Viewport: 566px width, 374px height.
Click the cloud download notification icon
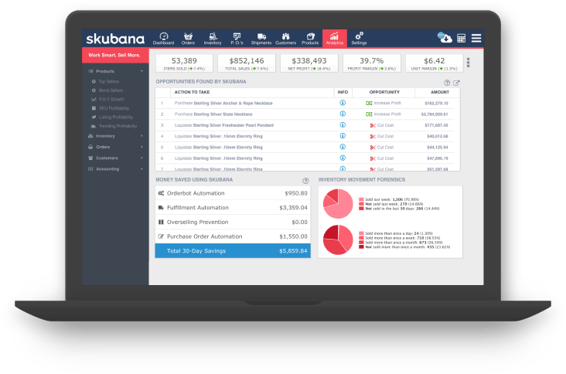tap(445, 38)
